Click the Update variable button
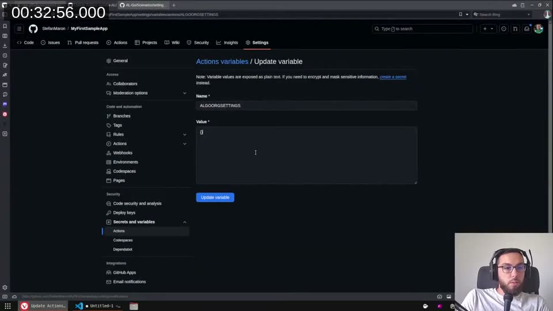Image resolution: width=553 pixels, height=311 pixels. [x=215, y=198]
